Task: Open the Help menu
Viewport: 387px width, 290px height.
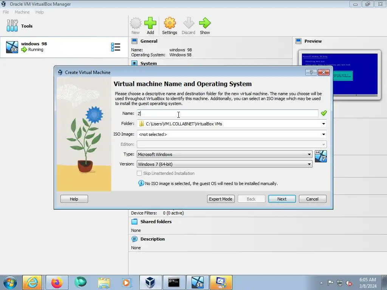Action: [x=39, y=12]
